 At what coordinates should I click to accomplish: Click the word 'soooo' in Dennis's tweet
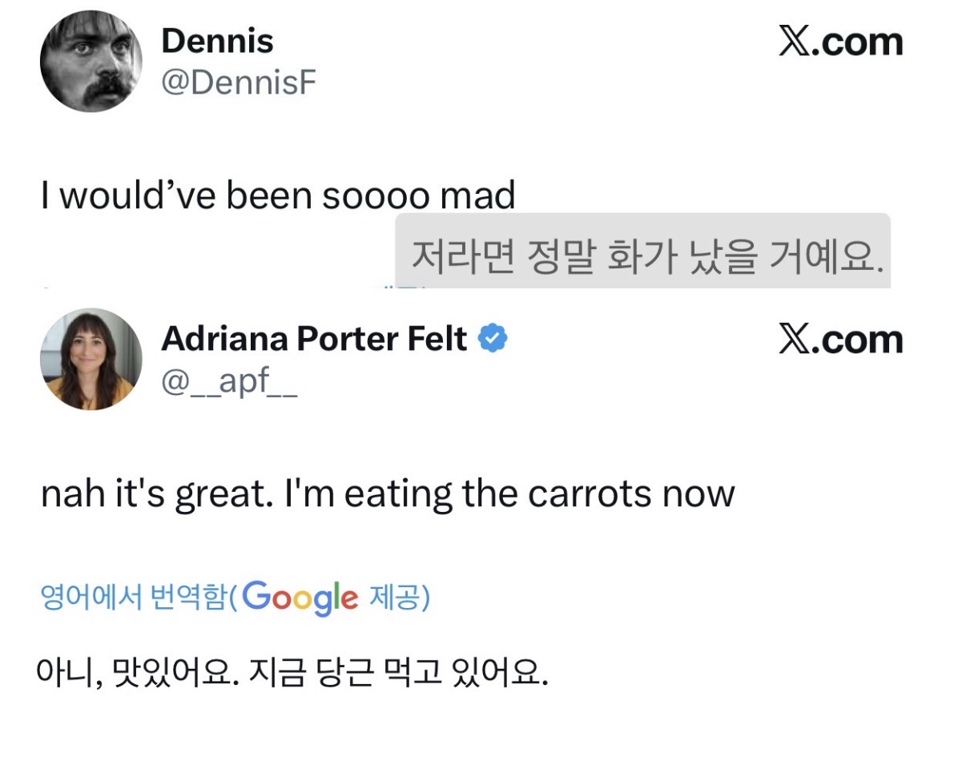click(x=376, y=196)
